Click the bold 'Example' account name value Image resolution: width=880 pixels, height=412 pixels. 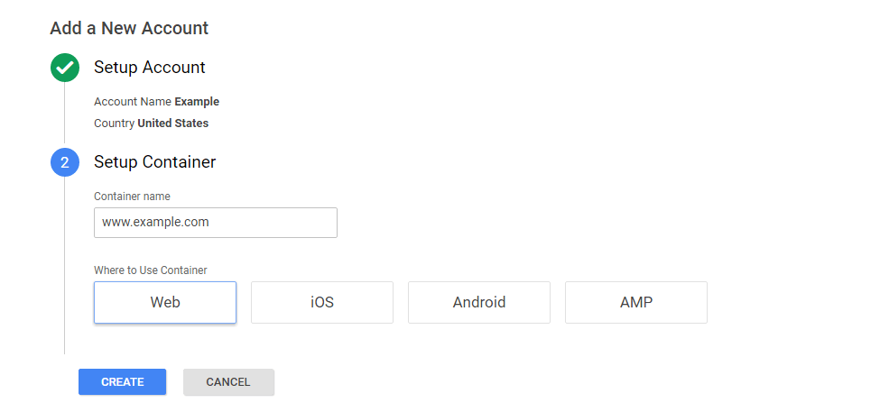(197, 102)
